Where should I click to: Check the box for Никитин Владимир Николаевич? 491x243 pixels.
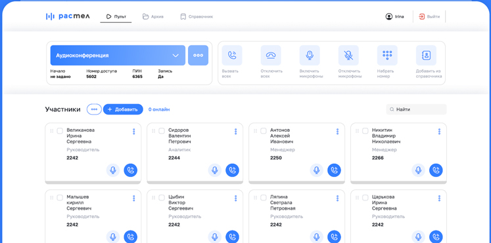(x=365, y=131)
